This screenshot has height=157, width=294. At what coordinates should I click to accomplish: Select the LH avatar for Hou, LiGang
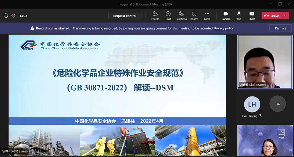click(x=252, y=104)
